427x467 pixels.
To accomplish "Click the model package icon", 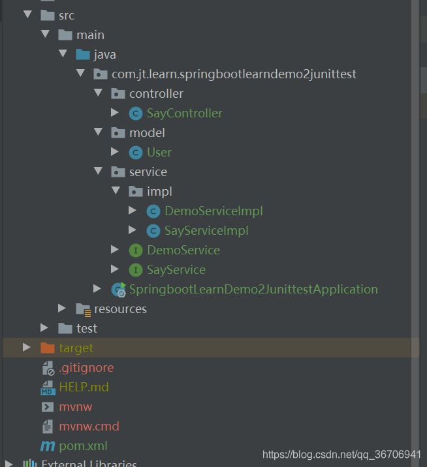I will click(118, 133).
